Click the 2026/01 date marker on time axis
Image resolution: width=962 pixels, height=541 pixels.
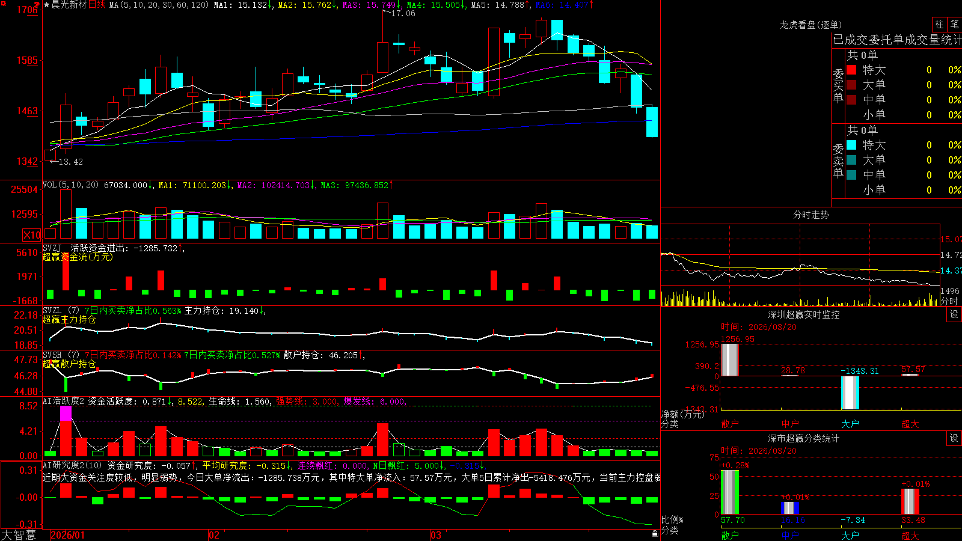click(68, 535)
